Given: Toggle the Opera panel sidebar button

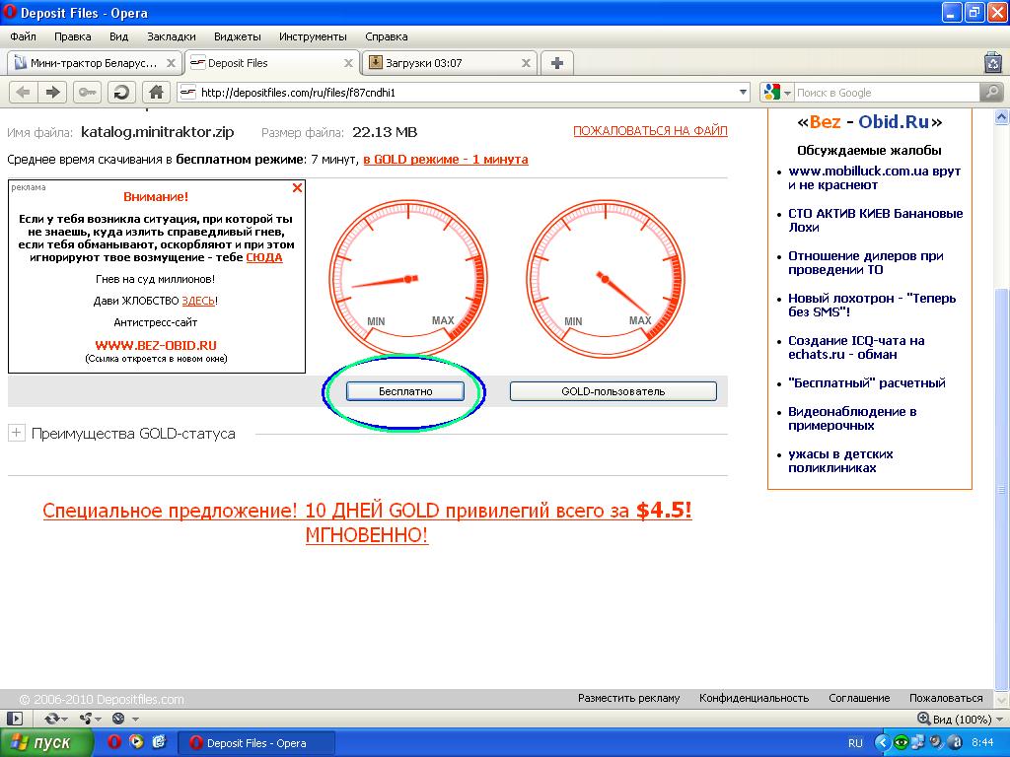Looking at the screenshot, I should [x=14, y=719].
